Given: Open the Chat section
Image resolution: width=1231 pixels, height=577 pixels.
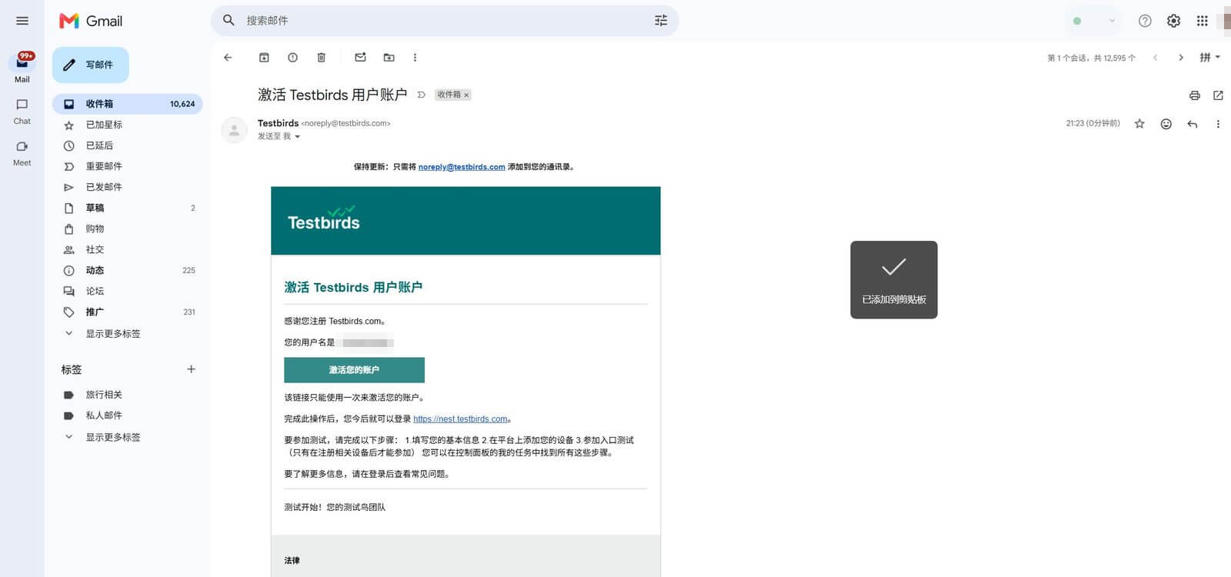Looking at the screenshot, I should pyautogui.click(x=22, y=111).
